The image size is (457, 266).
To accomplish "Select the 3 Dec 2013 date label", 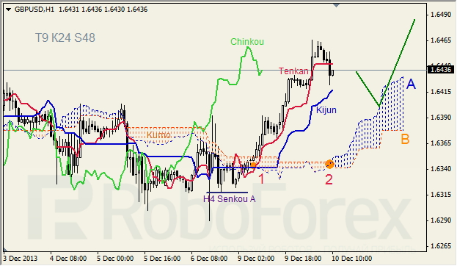I will (21, 259).
